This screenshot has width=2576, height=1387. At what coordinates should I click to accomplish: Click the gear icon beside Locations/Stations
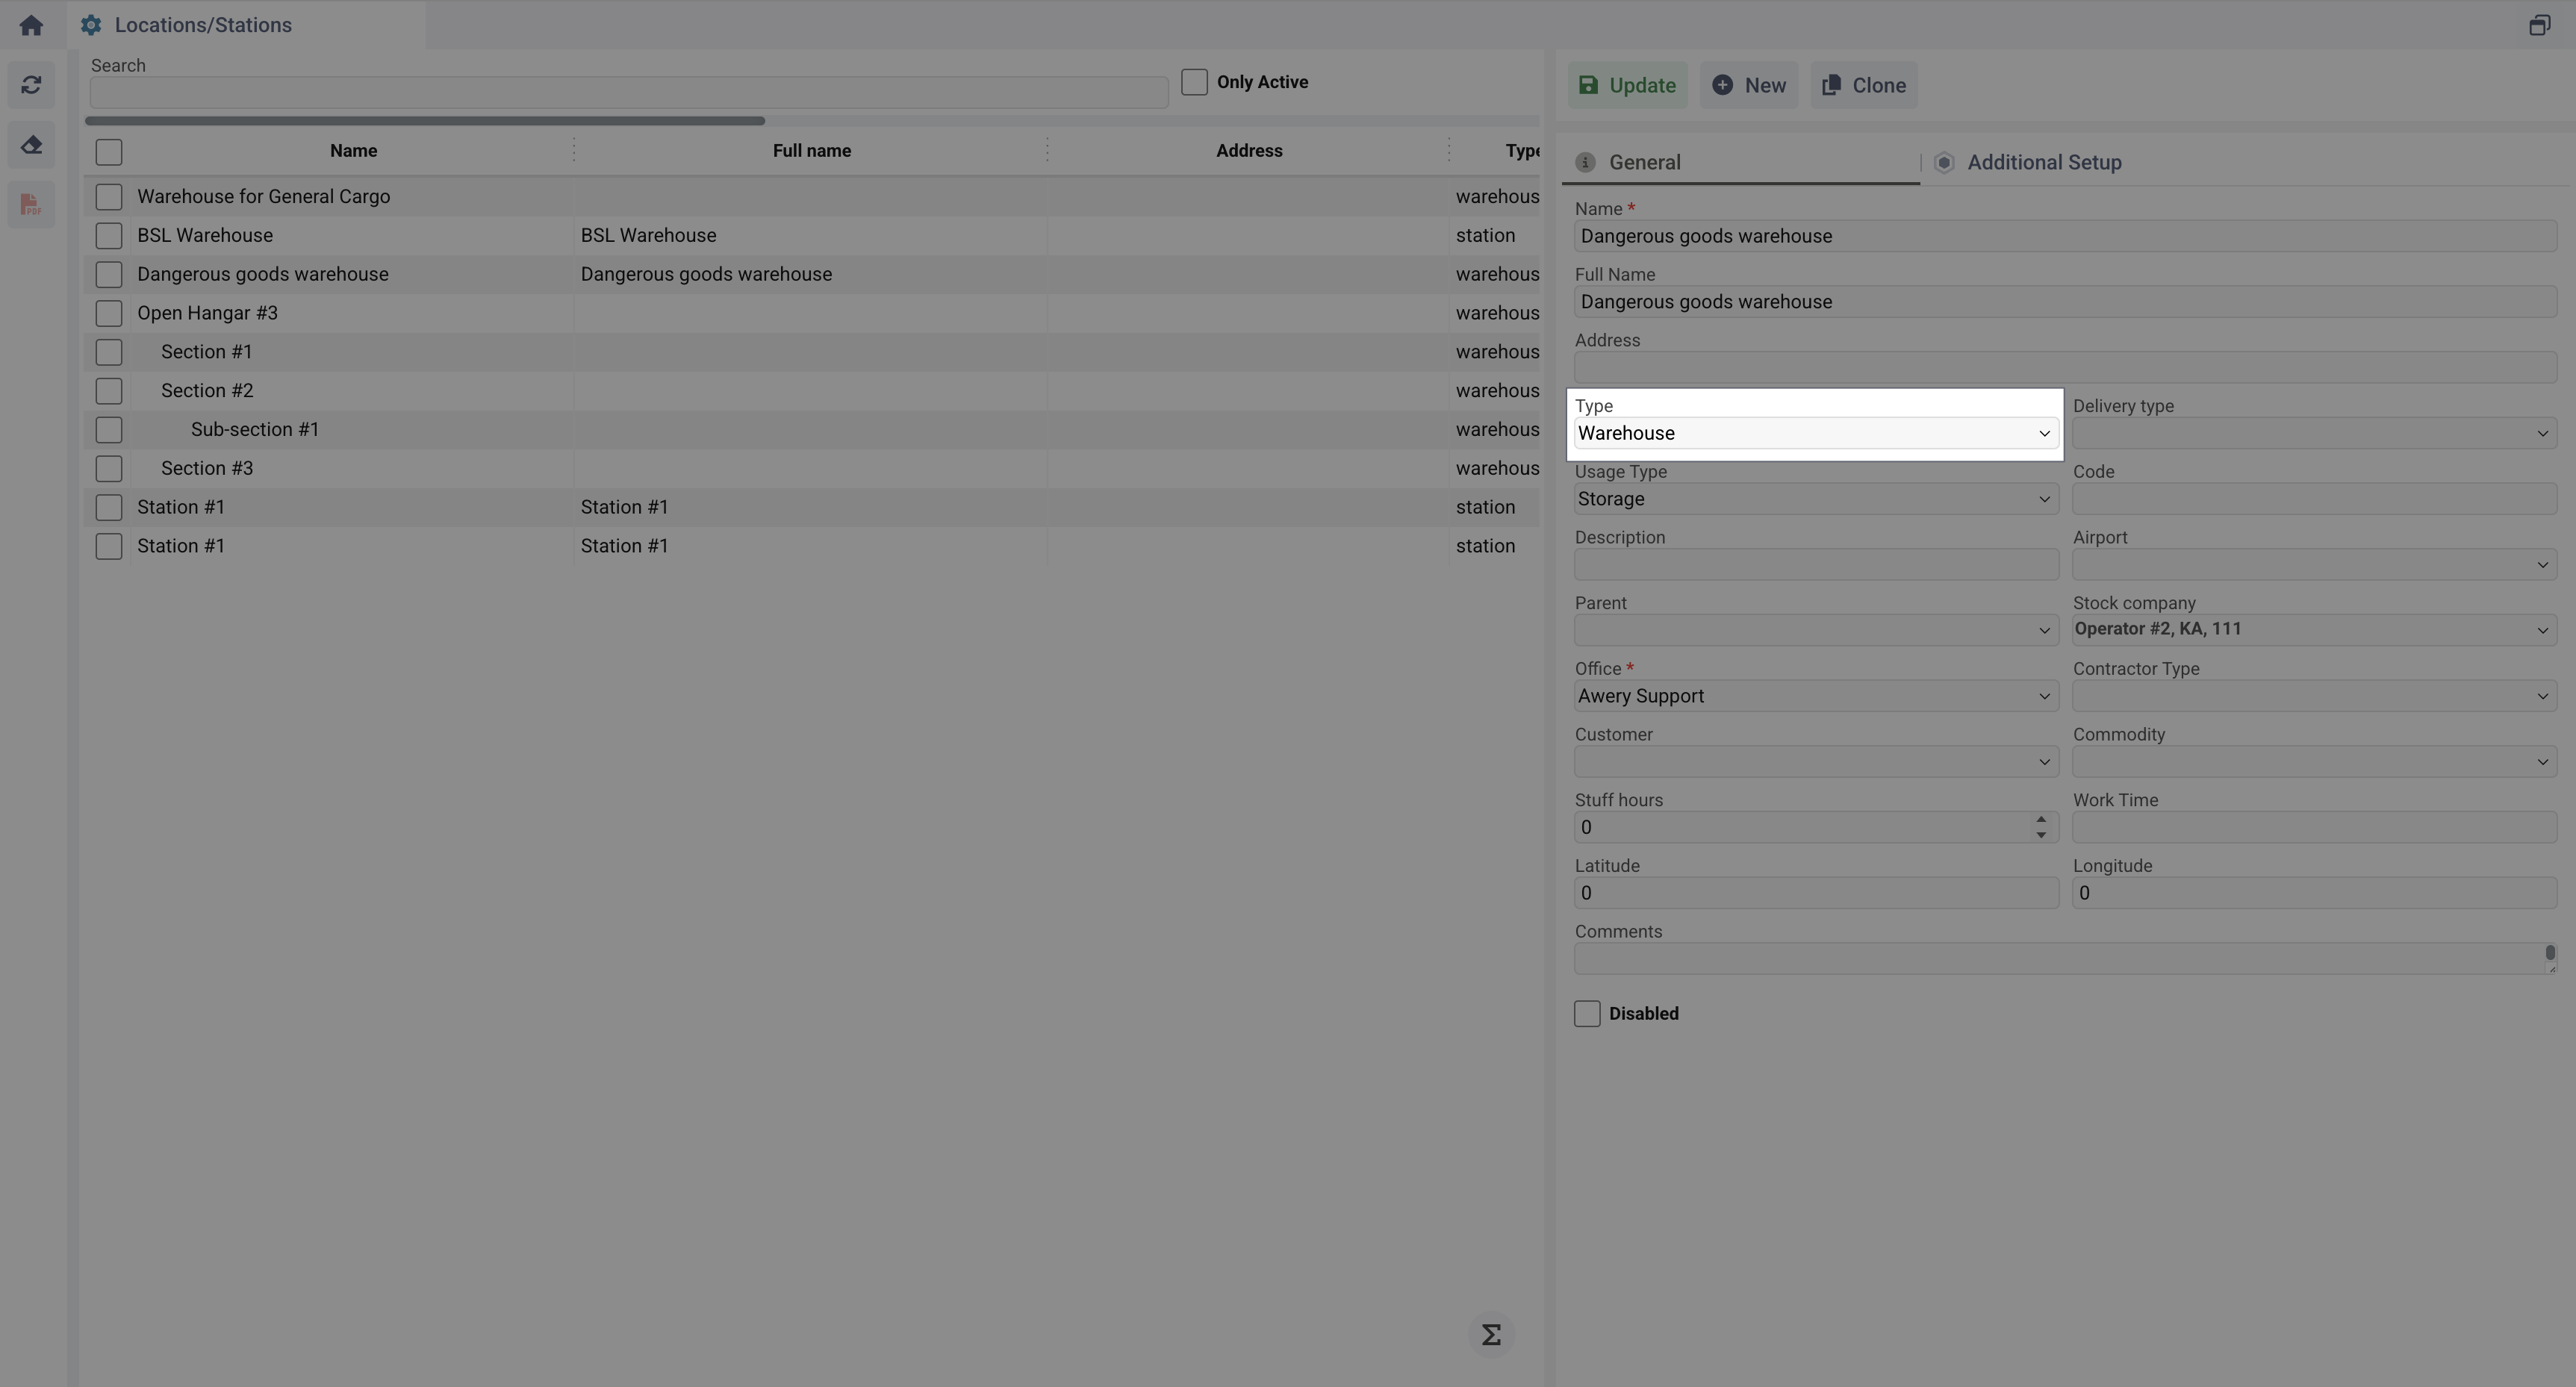tap(91, 25)
